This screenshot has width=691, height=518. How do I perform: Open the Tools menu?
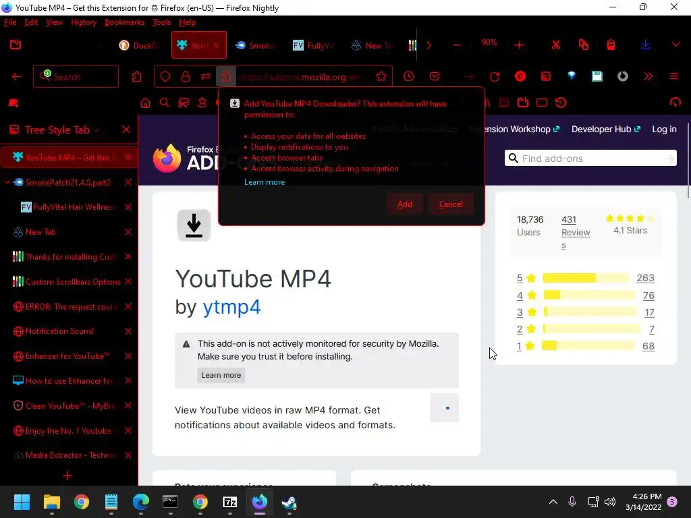[162, 22]
